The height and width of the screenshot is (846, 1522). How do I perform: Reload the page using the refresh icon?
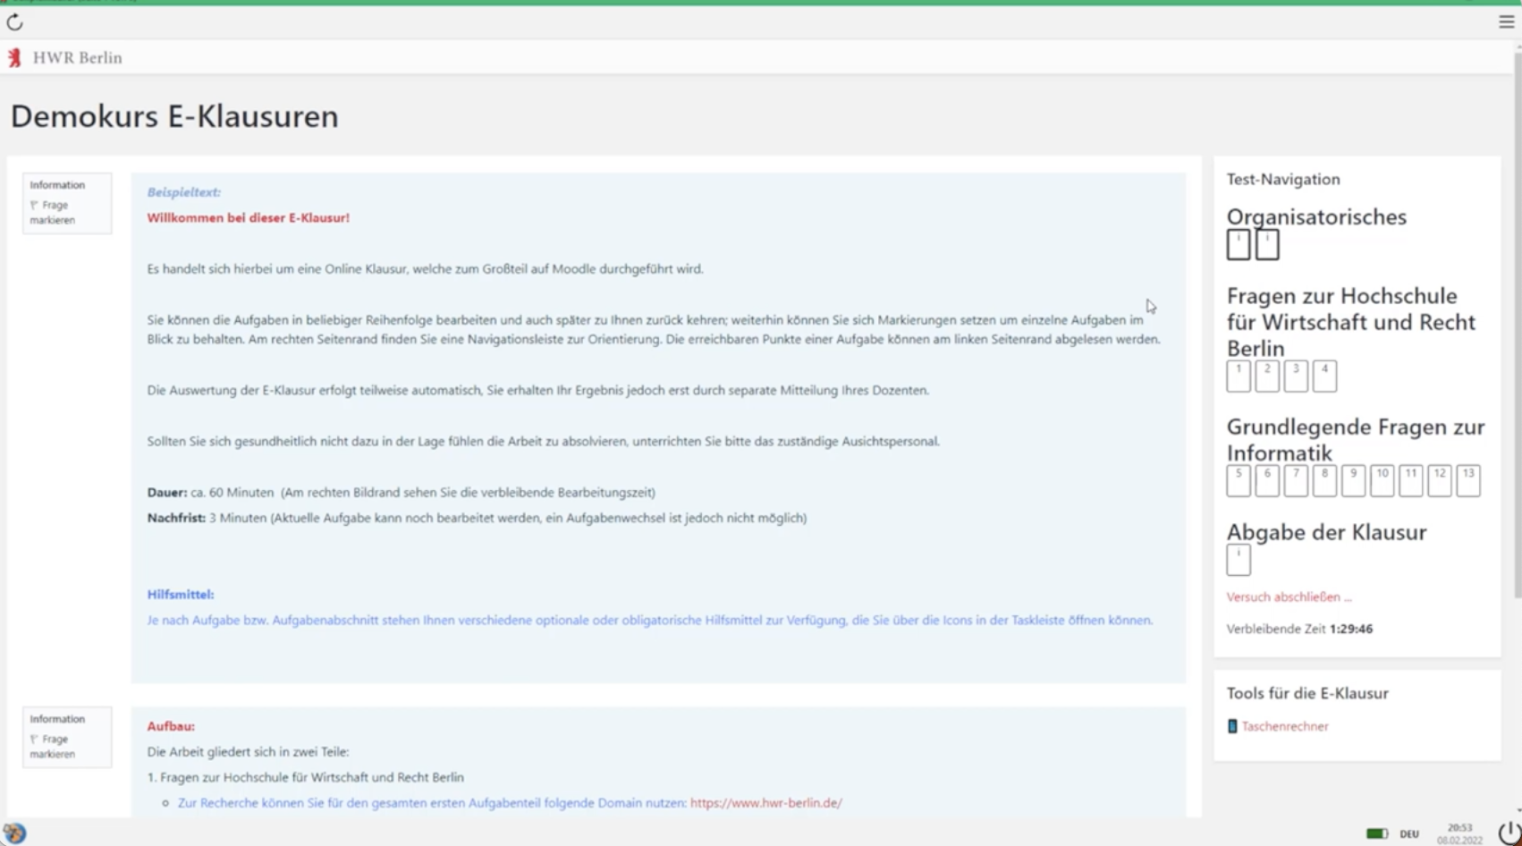[15, 22]
